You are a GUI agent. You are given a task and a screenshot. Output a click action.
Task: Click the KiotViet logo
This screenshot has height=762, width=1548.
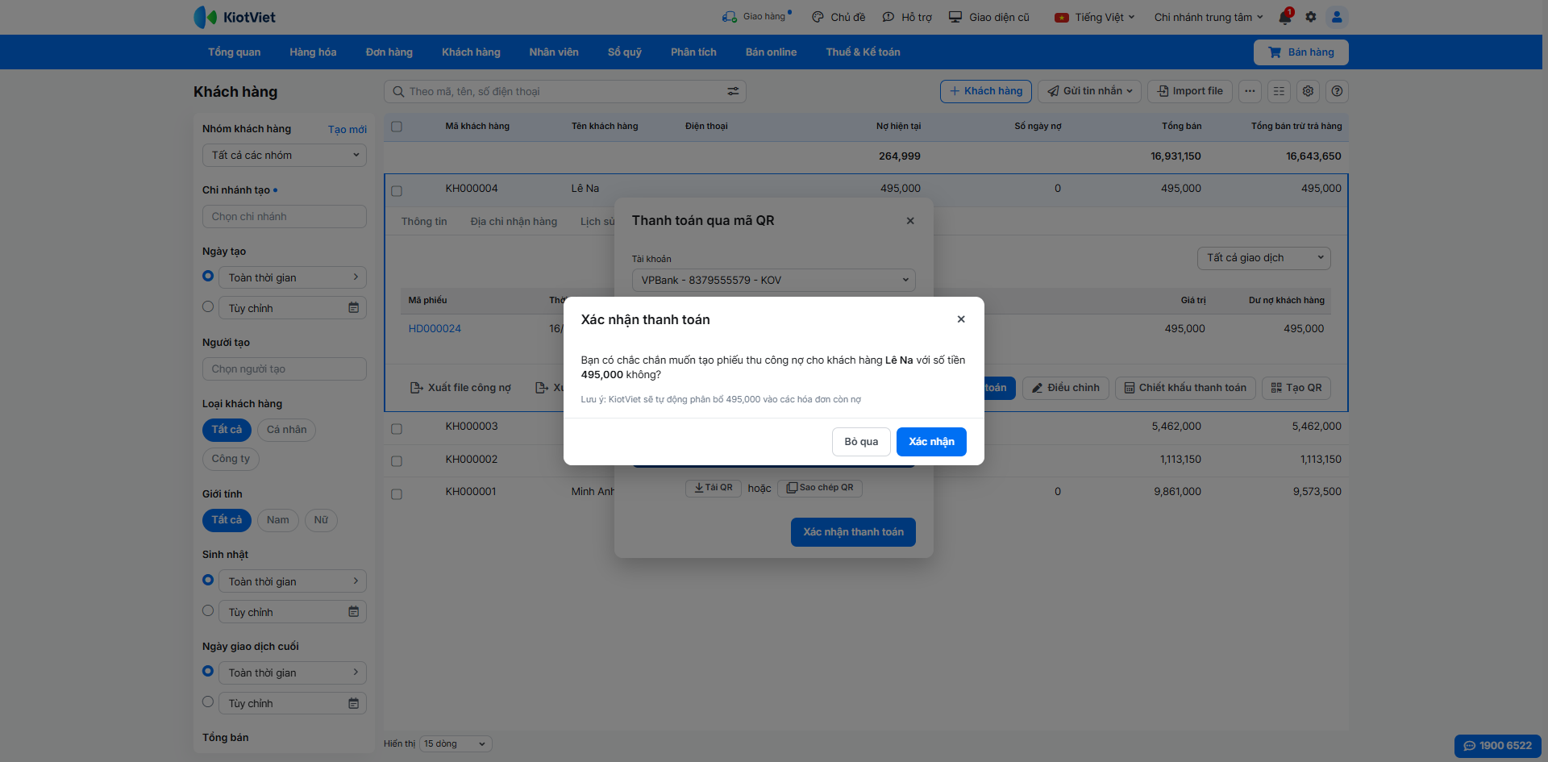235,17
